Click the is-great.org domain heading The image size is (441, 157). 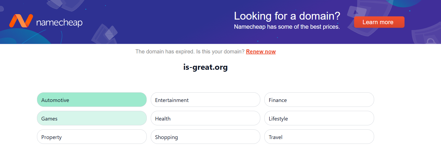pyautogui.click(x=205, y=67)
